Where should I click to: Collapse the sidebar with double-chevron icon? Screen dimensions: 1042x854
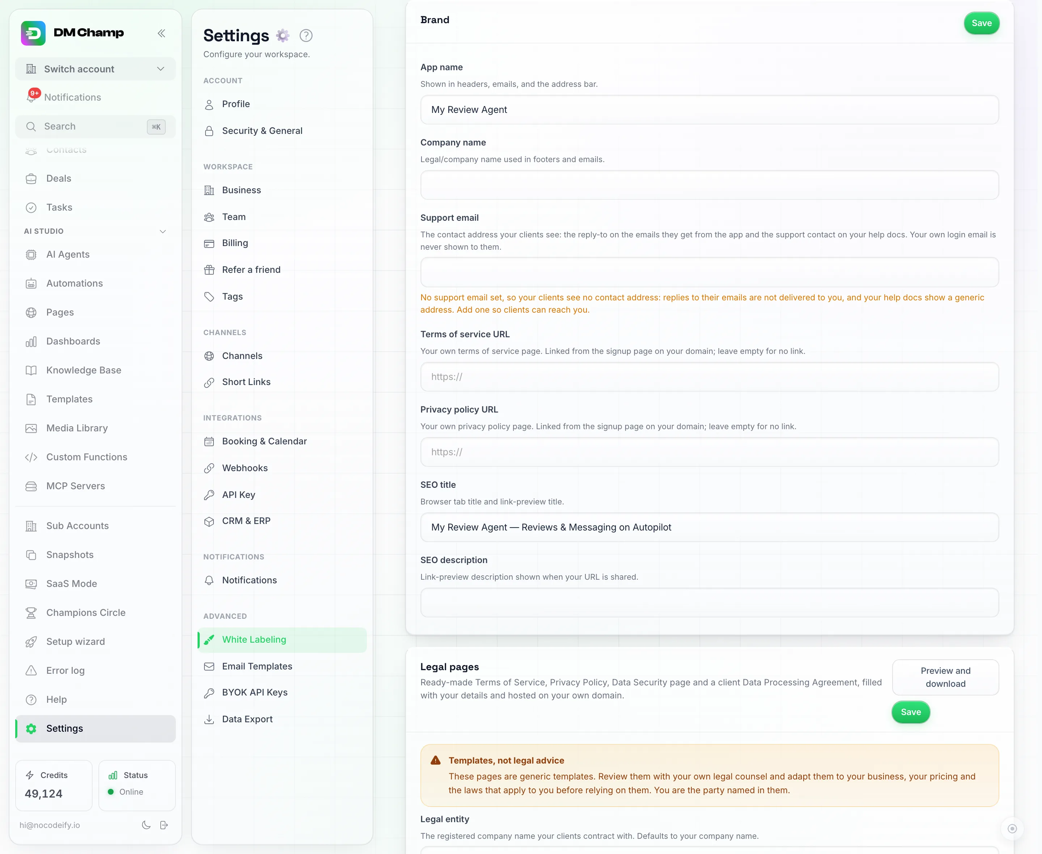click(161, 33)
